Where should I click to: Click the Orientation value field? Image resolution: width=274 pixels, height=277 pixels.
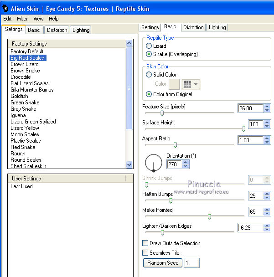pos(174,164)
